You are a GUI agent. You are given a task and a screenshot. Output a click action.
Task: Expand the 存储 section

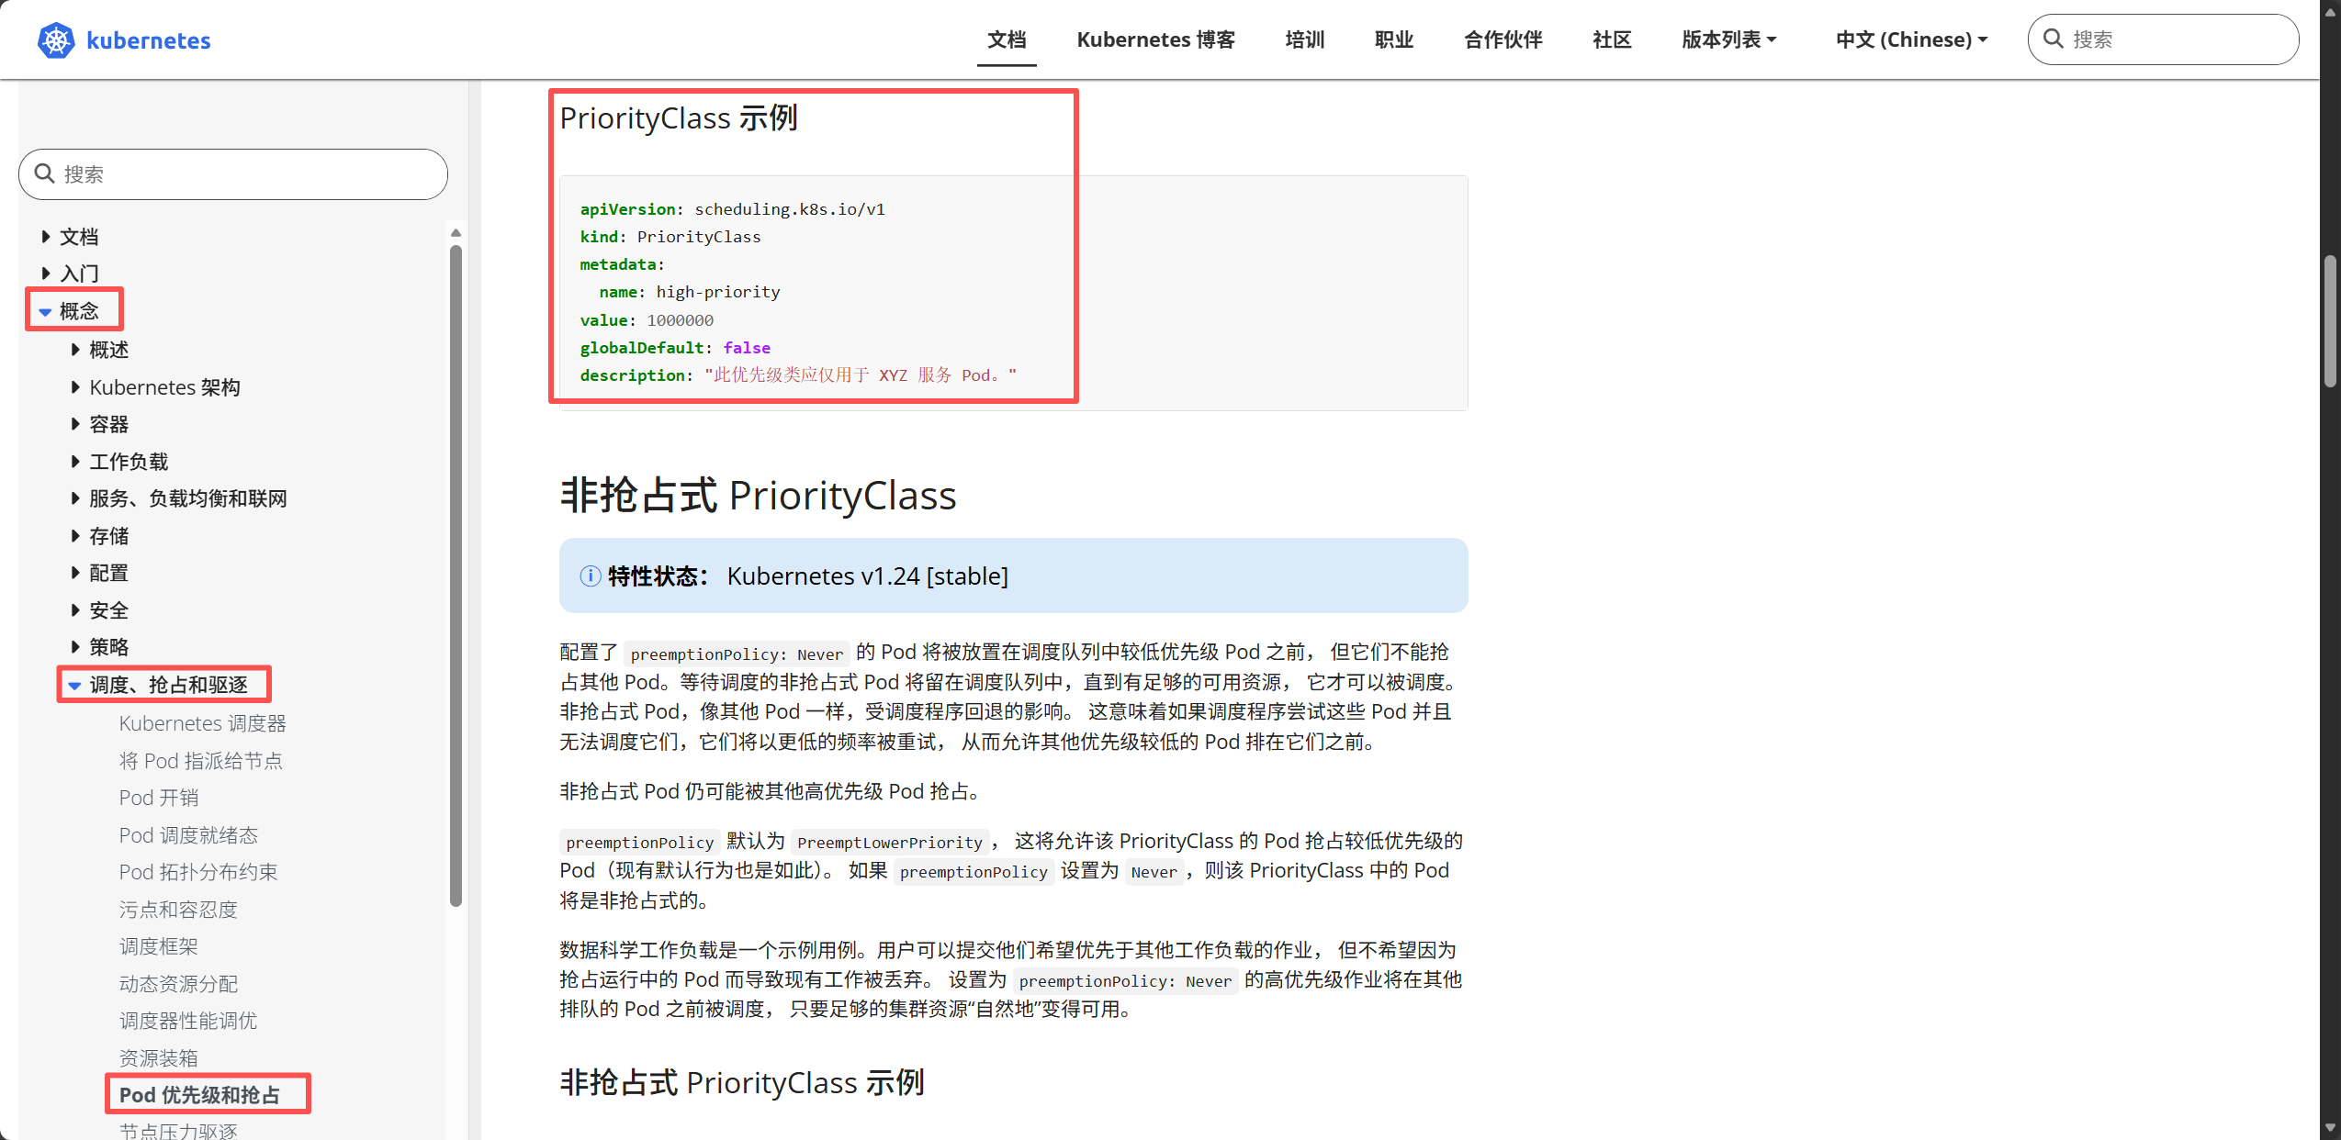coord(75,536)
